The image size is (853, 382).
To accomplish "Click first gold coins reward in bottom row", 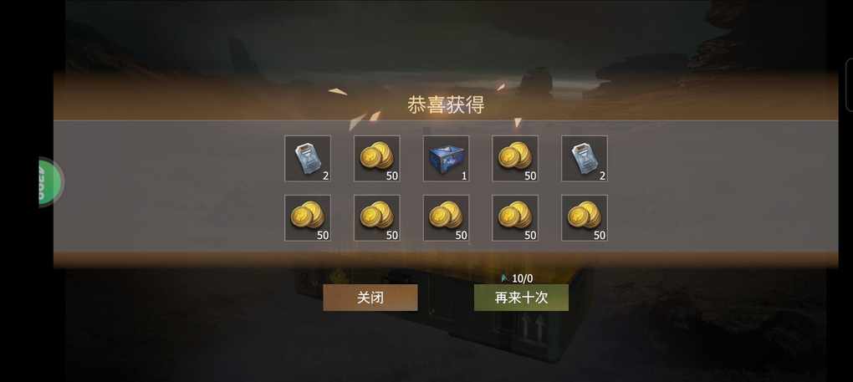I will click(x=308, y=218).
